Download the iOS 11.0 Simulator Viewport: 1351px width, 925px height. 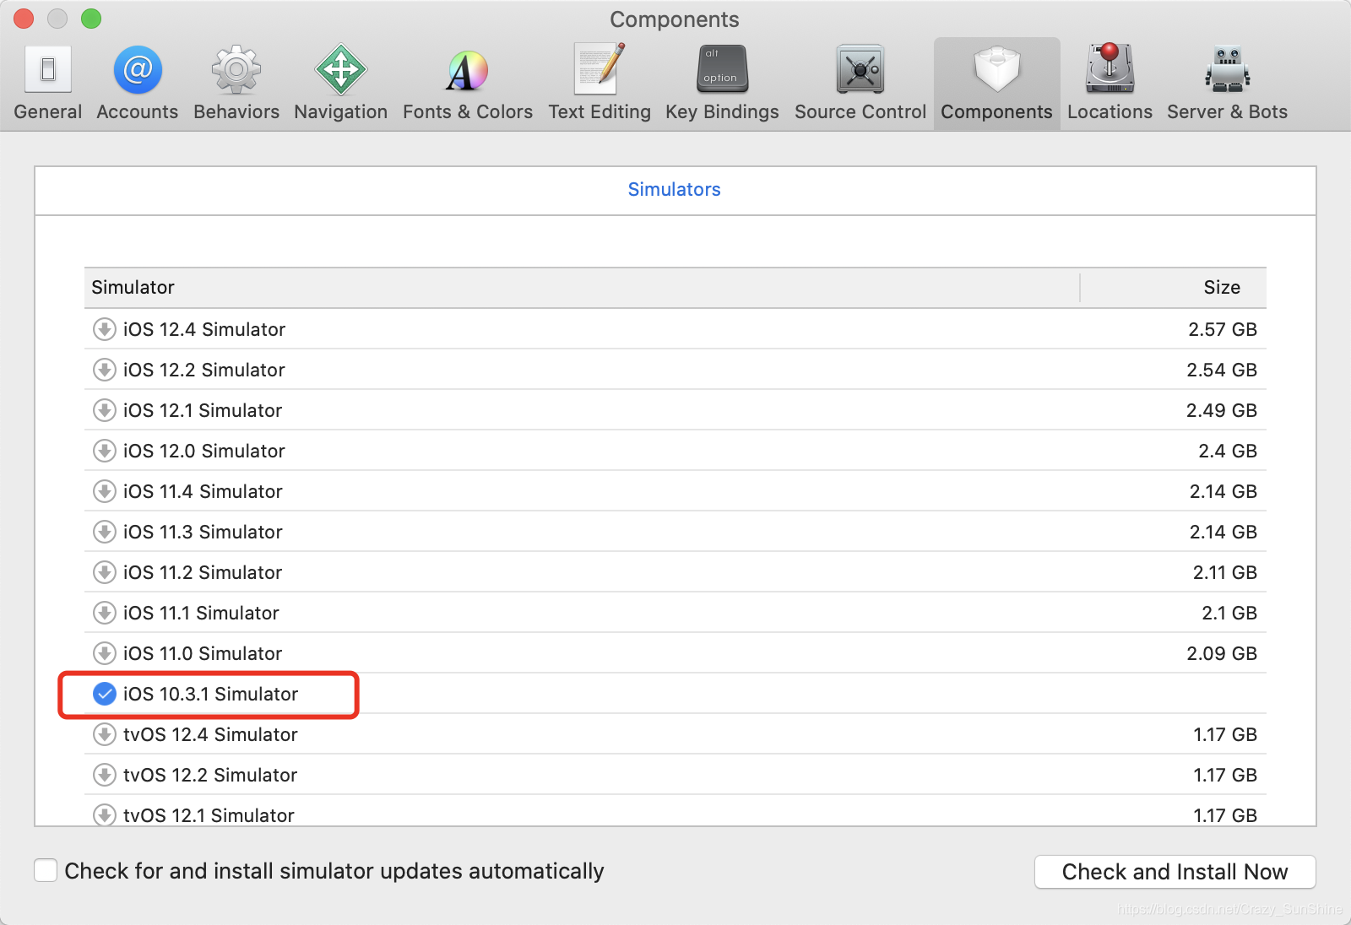click(105, 653)
